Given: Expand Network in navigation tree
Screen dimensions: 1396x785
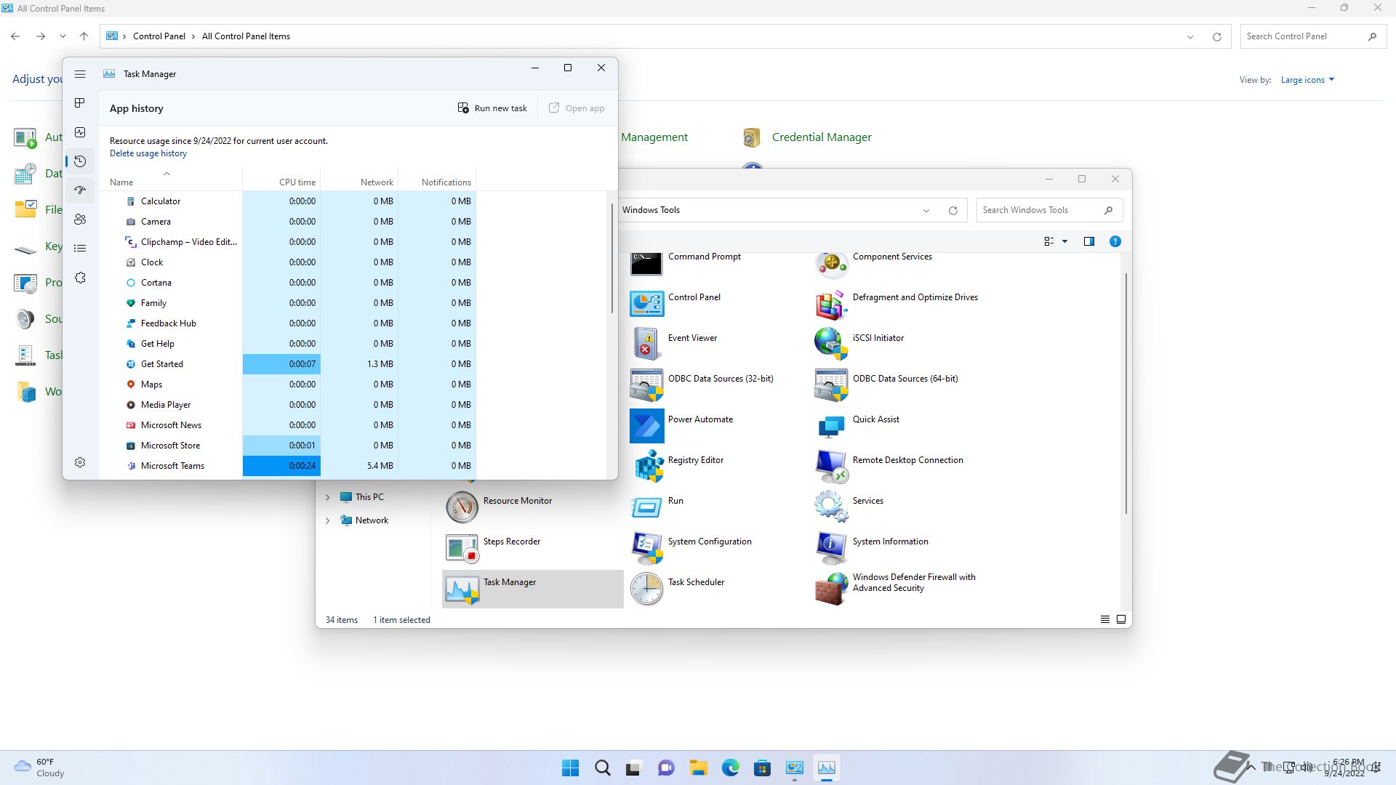Looking at the screenshot, I should 327,520.
